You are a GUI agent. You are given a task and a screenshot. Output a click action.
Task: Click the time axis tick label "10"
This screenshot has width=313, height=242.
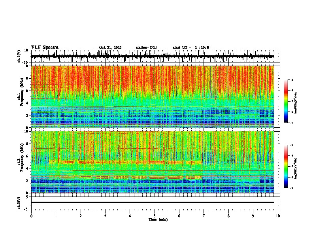click(278, 216)
